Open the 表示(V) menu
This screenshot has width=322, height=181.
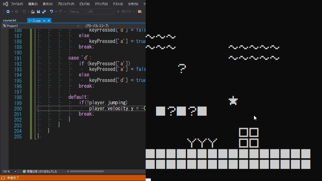click(x=48, y=4)
